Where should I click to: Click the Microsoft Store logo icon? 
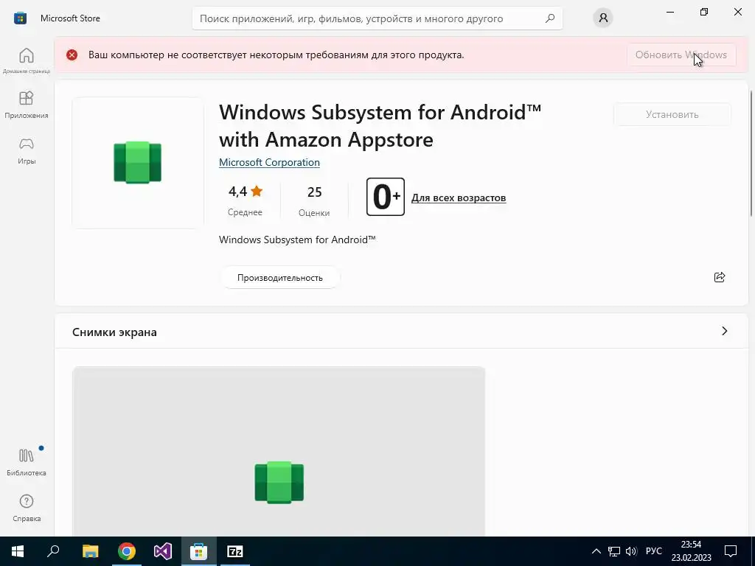tap(20, 18)
